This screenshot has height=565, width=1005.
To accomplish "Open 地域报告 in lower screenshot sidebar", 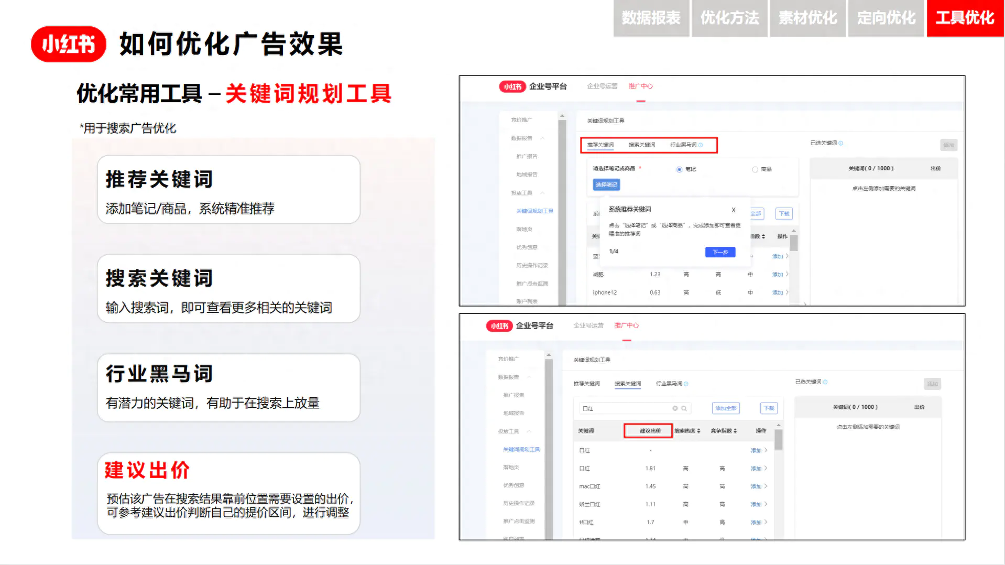I will [514, 414].
